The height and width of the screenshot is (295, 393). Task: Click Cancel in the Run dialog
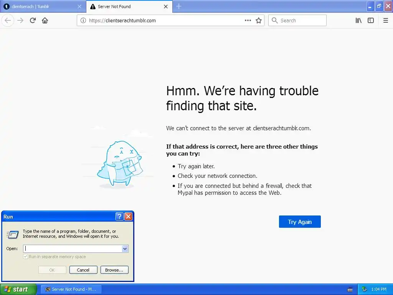83,270
